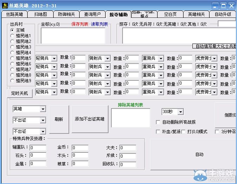Select the 殖民地6 radio button
The image size is (237, 184).
coord(12,64)
